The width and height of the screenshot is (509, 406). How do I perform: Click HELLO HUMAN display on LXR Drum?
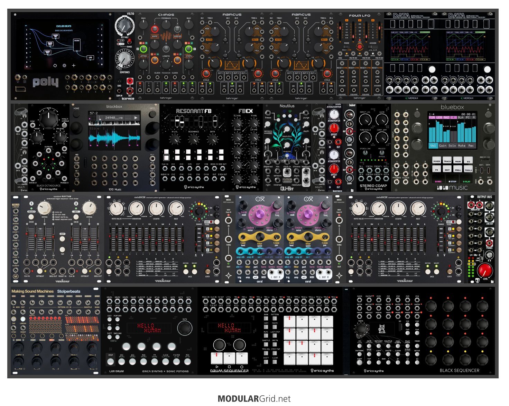(x=149, y=328)
